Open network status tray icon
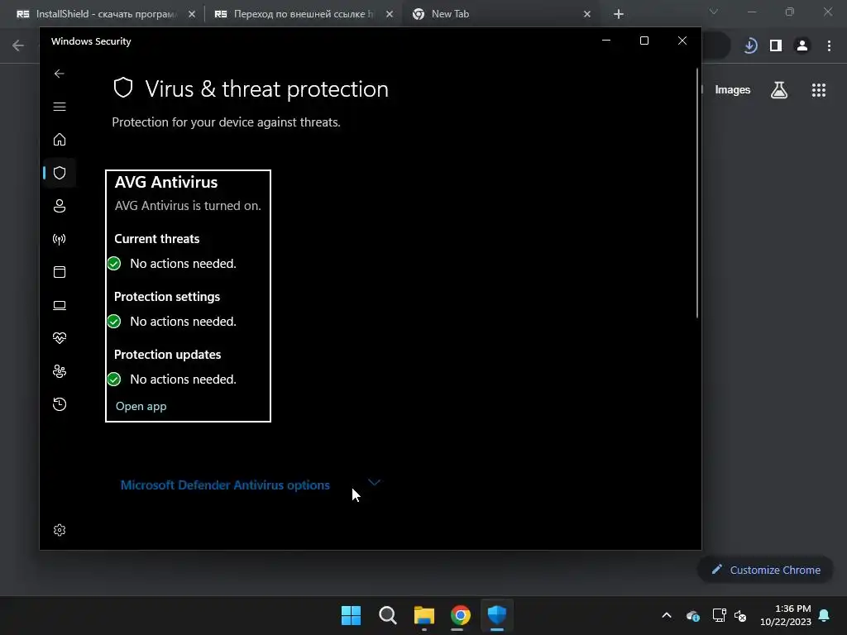The height and width of the screenshot is (635, 847). (x=719, y=615)
